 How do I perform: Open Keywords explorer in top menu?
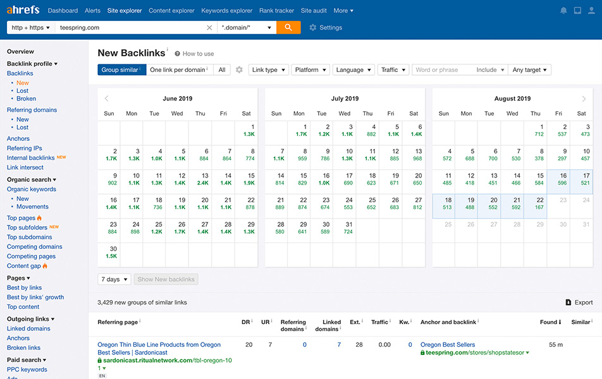[x=226, y=11]
